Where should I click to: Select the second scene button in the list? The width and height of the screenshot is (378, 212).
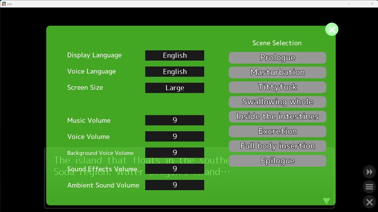coord(277,72)
